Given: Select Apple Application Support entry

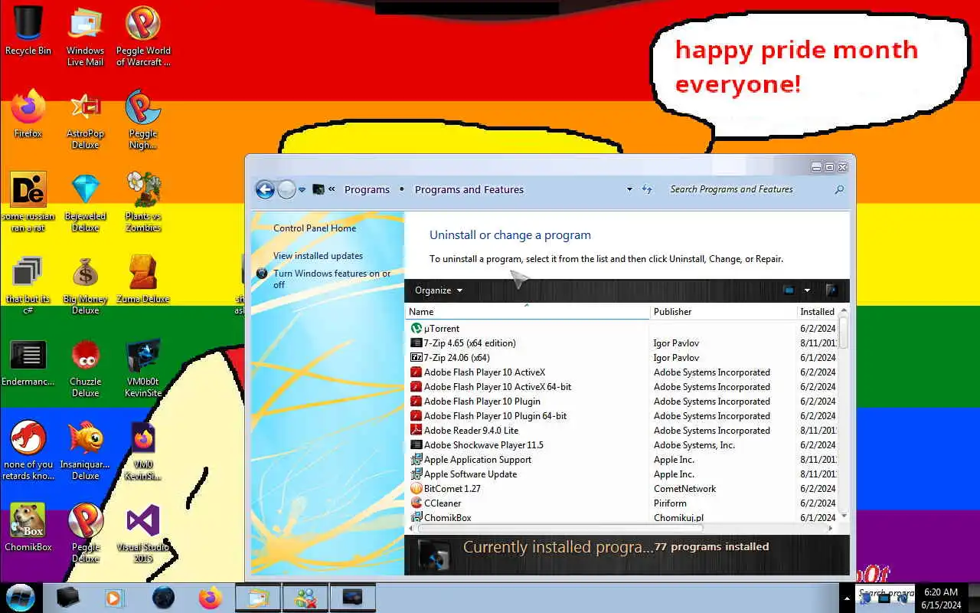Looking at the screenshot, I should (x=622, y=460).
